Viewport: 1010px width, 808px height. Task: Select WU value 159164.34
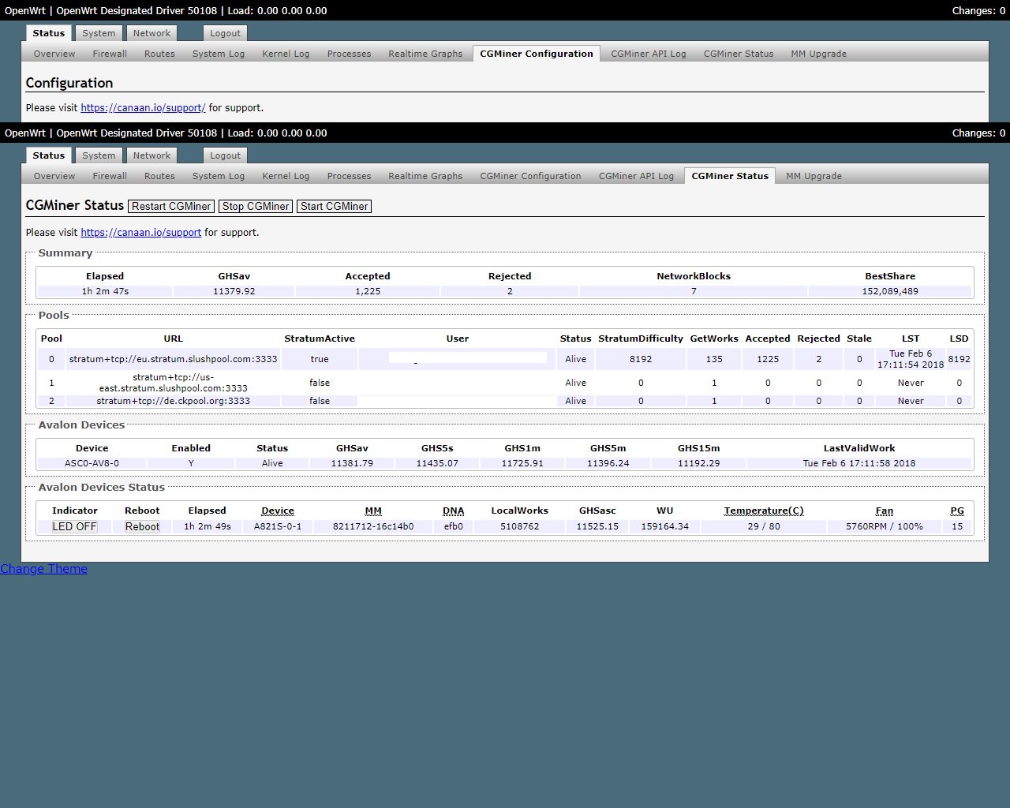coord(664,526)
